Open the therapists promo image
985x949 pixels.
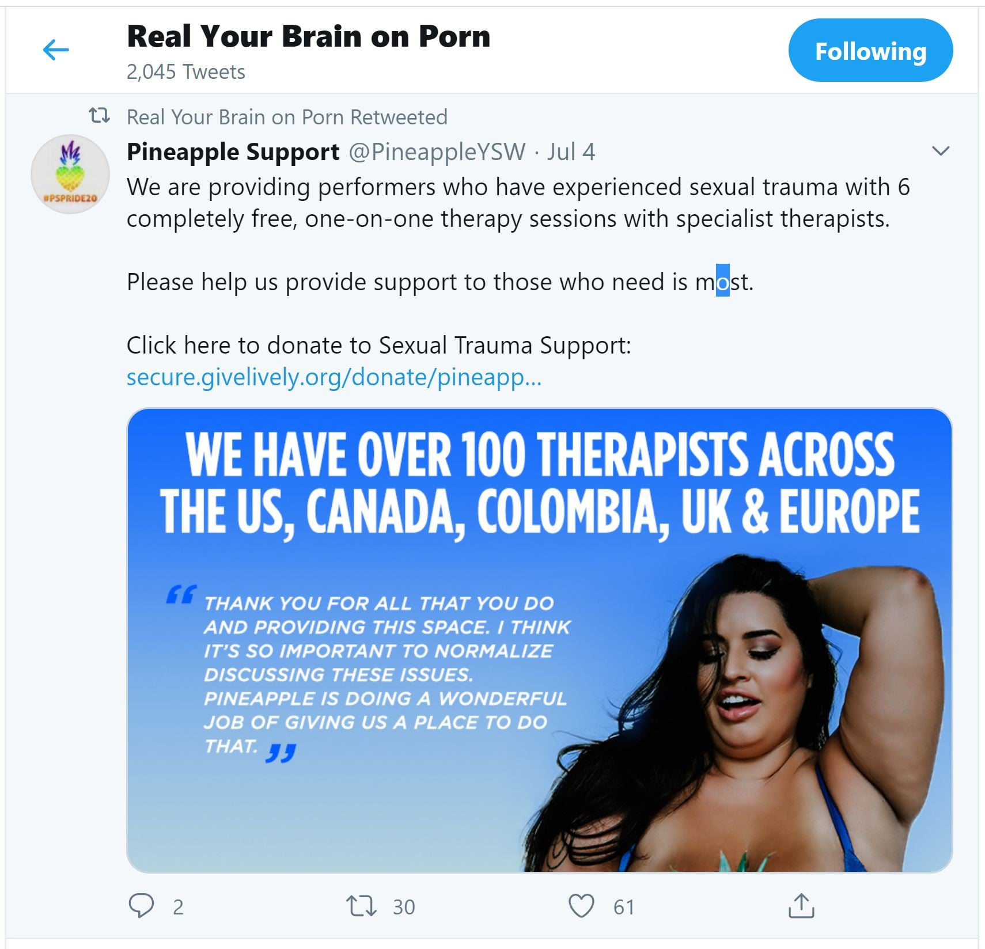[539, 640]
